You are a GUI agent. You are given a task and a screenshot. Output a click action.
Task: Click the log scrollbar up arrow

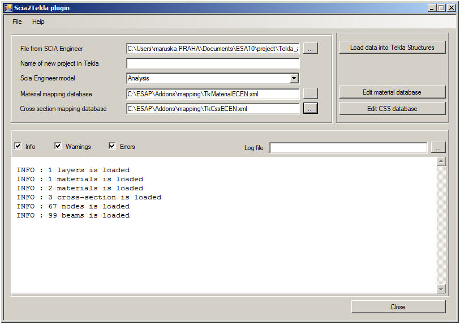coord(441,161)
